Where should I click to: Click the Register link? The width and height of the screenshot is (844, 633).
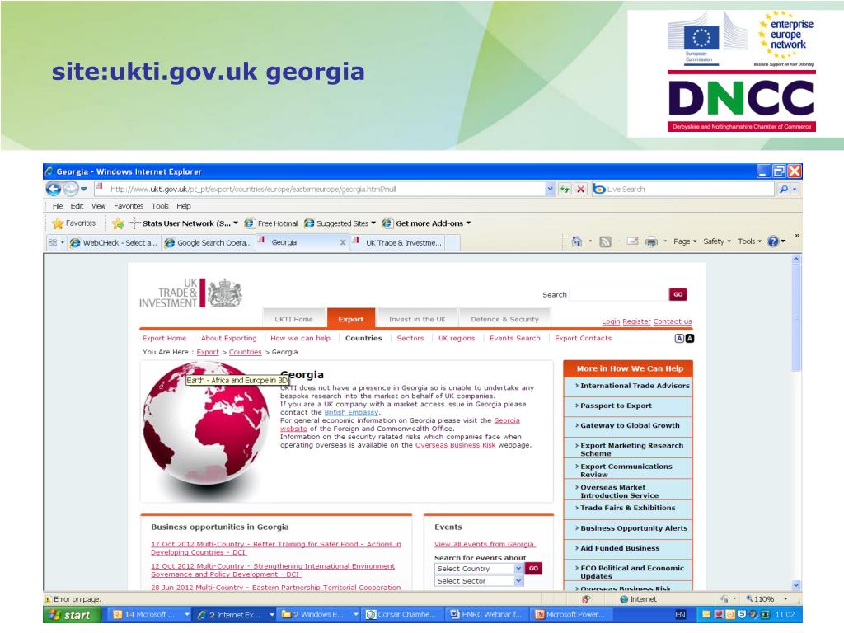637,321
